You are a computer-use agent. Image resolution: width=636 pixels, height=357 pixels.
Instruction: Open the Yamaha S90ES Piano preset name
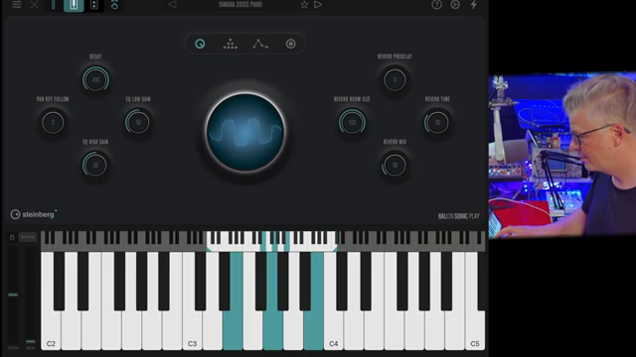pyautogui.click(x=240, y=4)
